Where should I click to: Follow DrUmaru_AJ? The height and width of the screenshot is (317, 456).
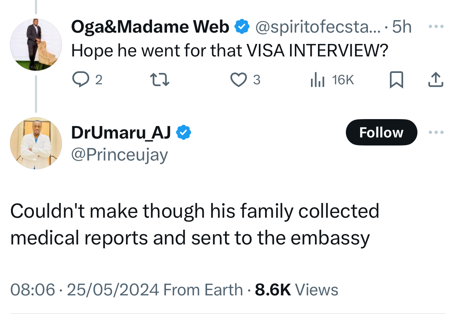tap(381, 132)
